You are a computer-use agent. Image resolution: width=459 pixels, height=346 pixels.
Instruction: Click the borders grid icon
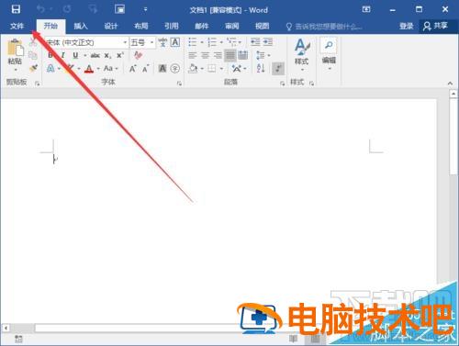tap(212, 68)
